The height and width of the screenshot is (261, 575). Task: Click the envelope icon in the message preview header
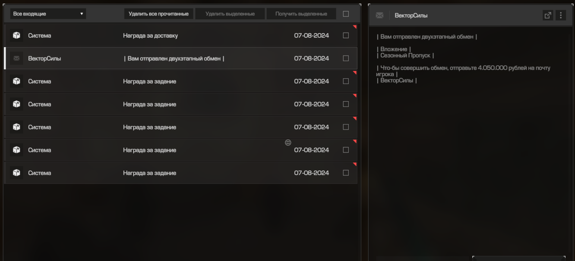(x=379, y=16)
